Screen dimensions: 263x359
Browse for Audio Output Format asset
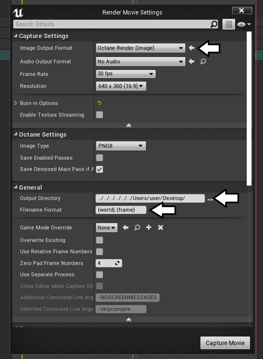click(x=203, y=61)
